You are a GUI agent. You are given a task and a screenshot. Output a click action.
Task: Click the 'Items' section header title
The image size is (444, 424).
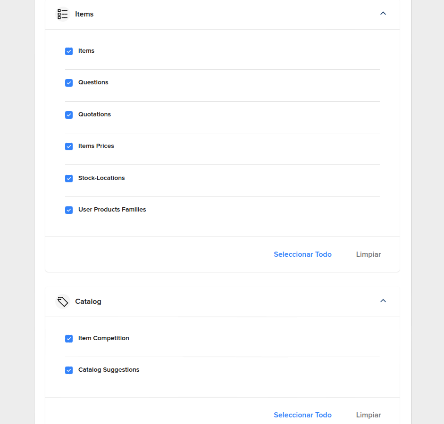84,14
